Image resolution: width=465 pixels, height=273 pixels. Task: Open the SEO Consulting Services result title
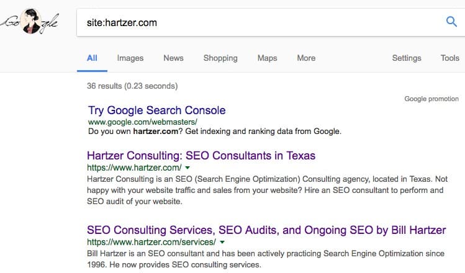coord(266,230)
